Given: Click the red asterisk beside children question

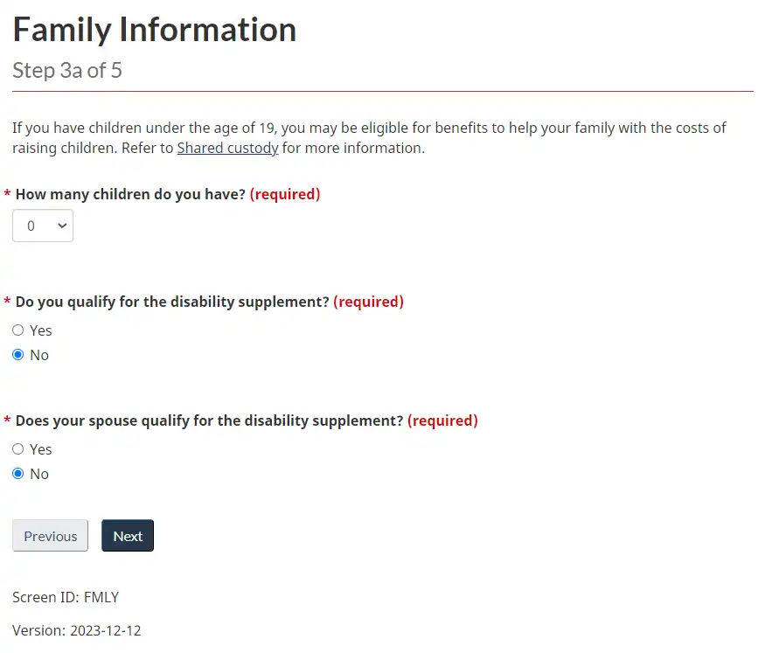Looking at the screenshot, I should click(8, 195).
